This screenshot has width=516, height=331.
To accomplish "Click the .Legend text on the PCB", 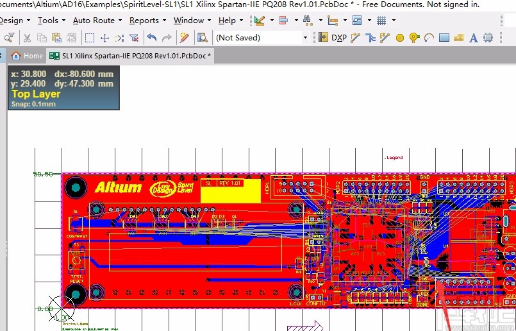I will (394, 158).
